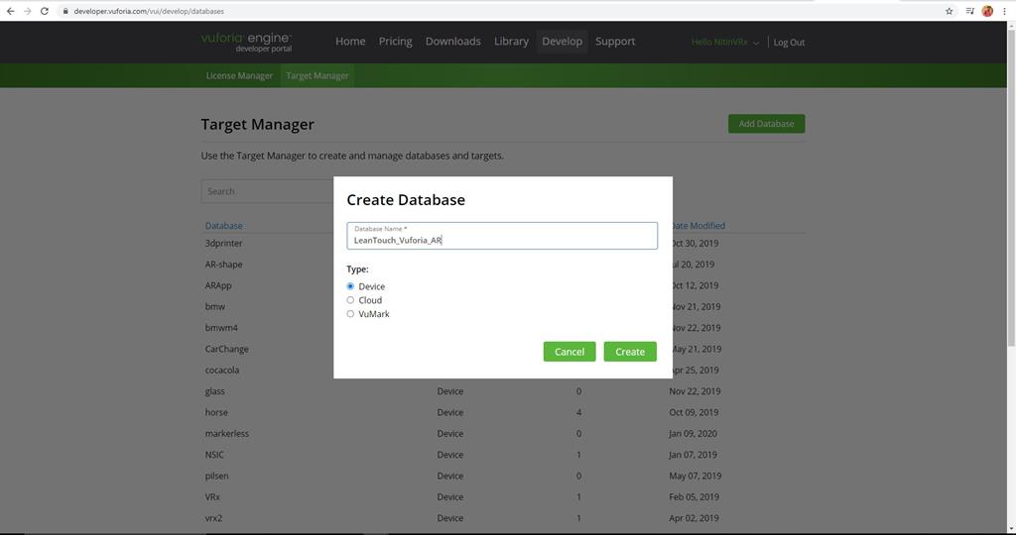Click the Create button in dialog
Image resolution: width=1016 pixels, height=535 pixels.
click(630, 352)
